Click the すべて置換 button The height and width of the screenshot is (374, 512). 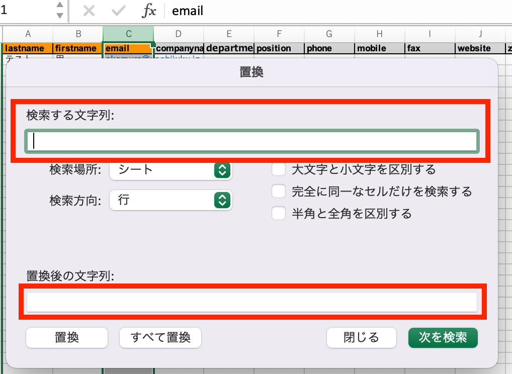[x=160, y=337]
